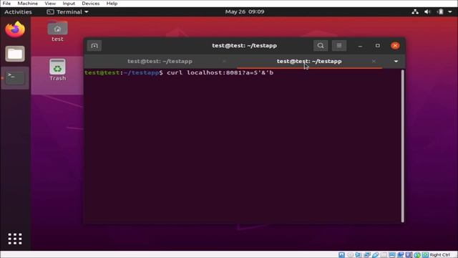Open the Trash desktop icon

point(57,70)
